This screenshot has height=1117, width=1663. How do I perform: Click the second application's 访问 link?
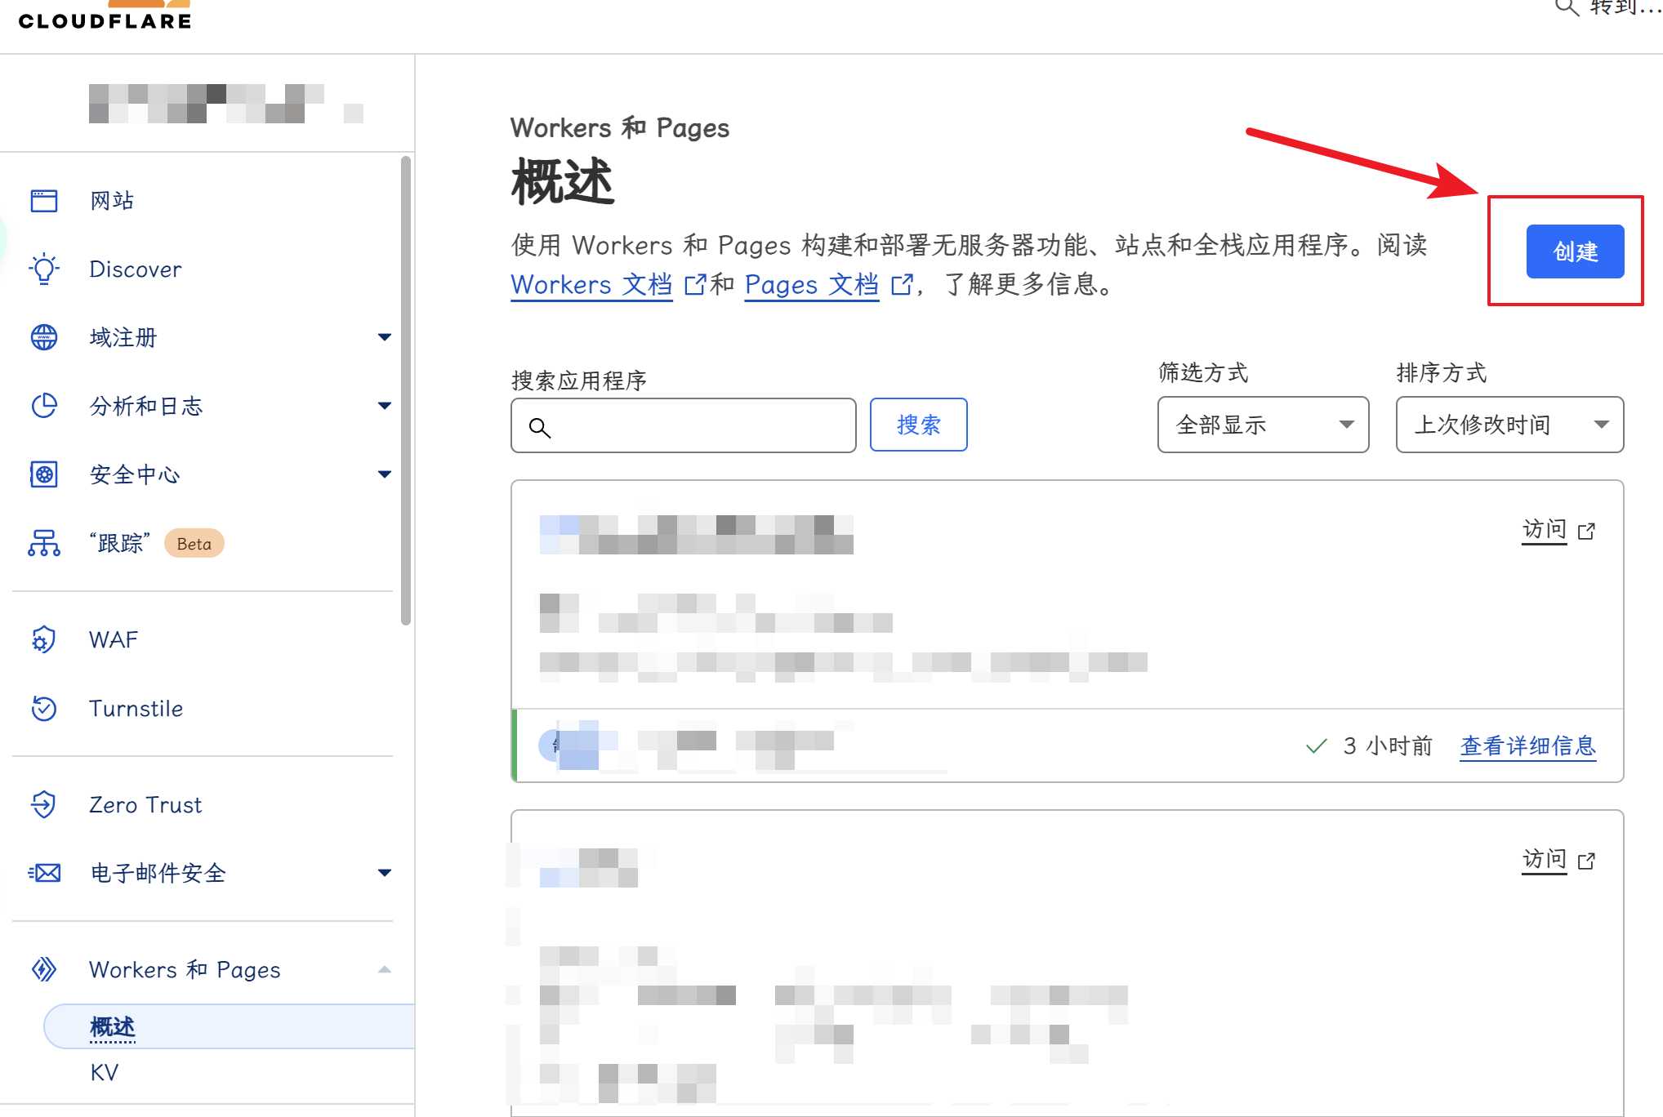pyautogui.click(x=1545, y=860)
